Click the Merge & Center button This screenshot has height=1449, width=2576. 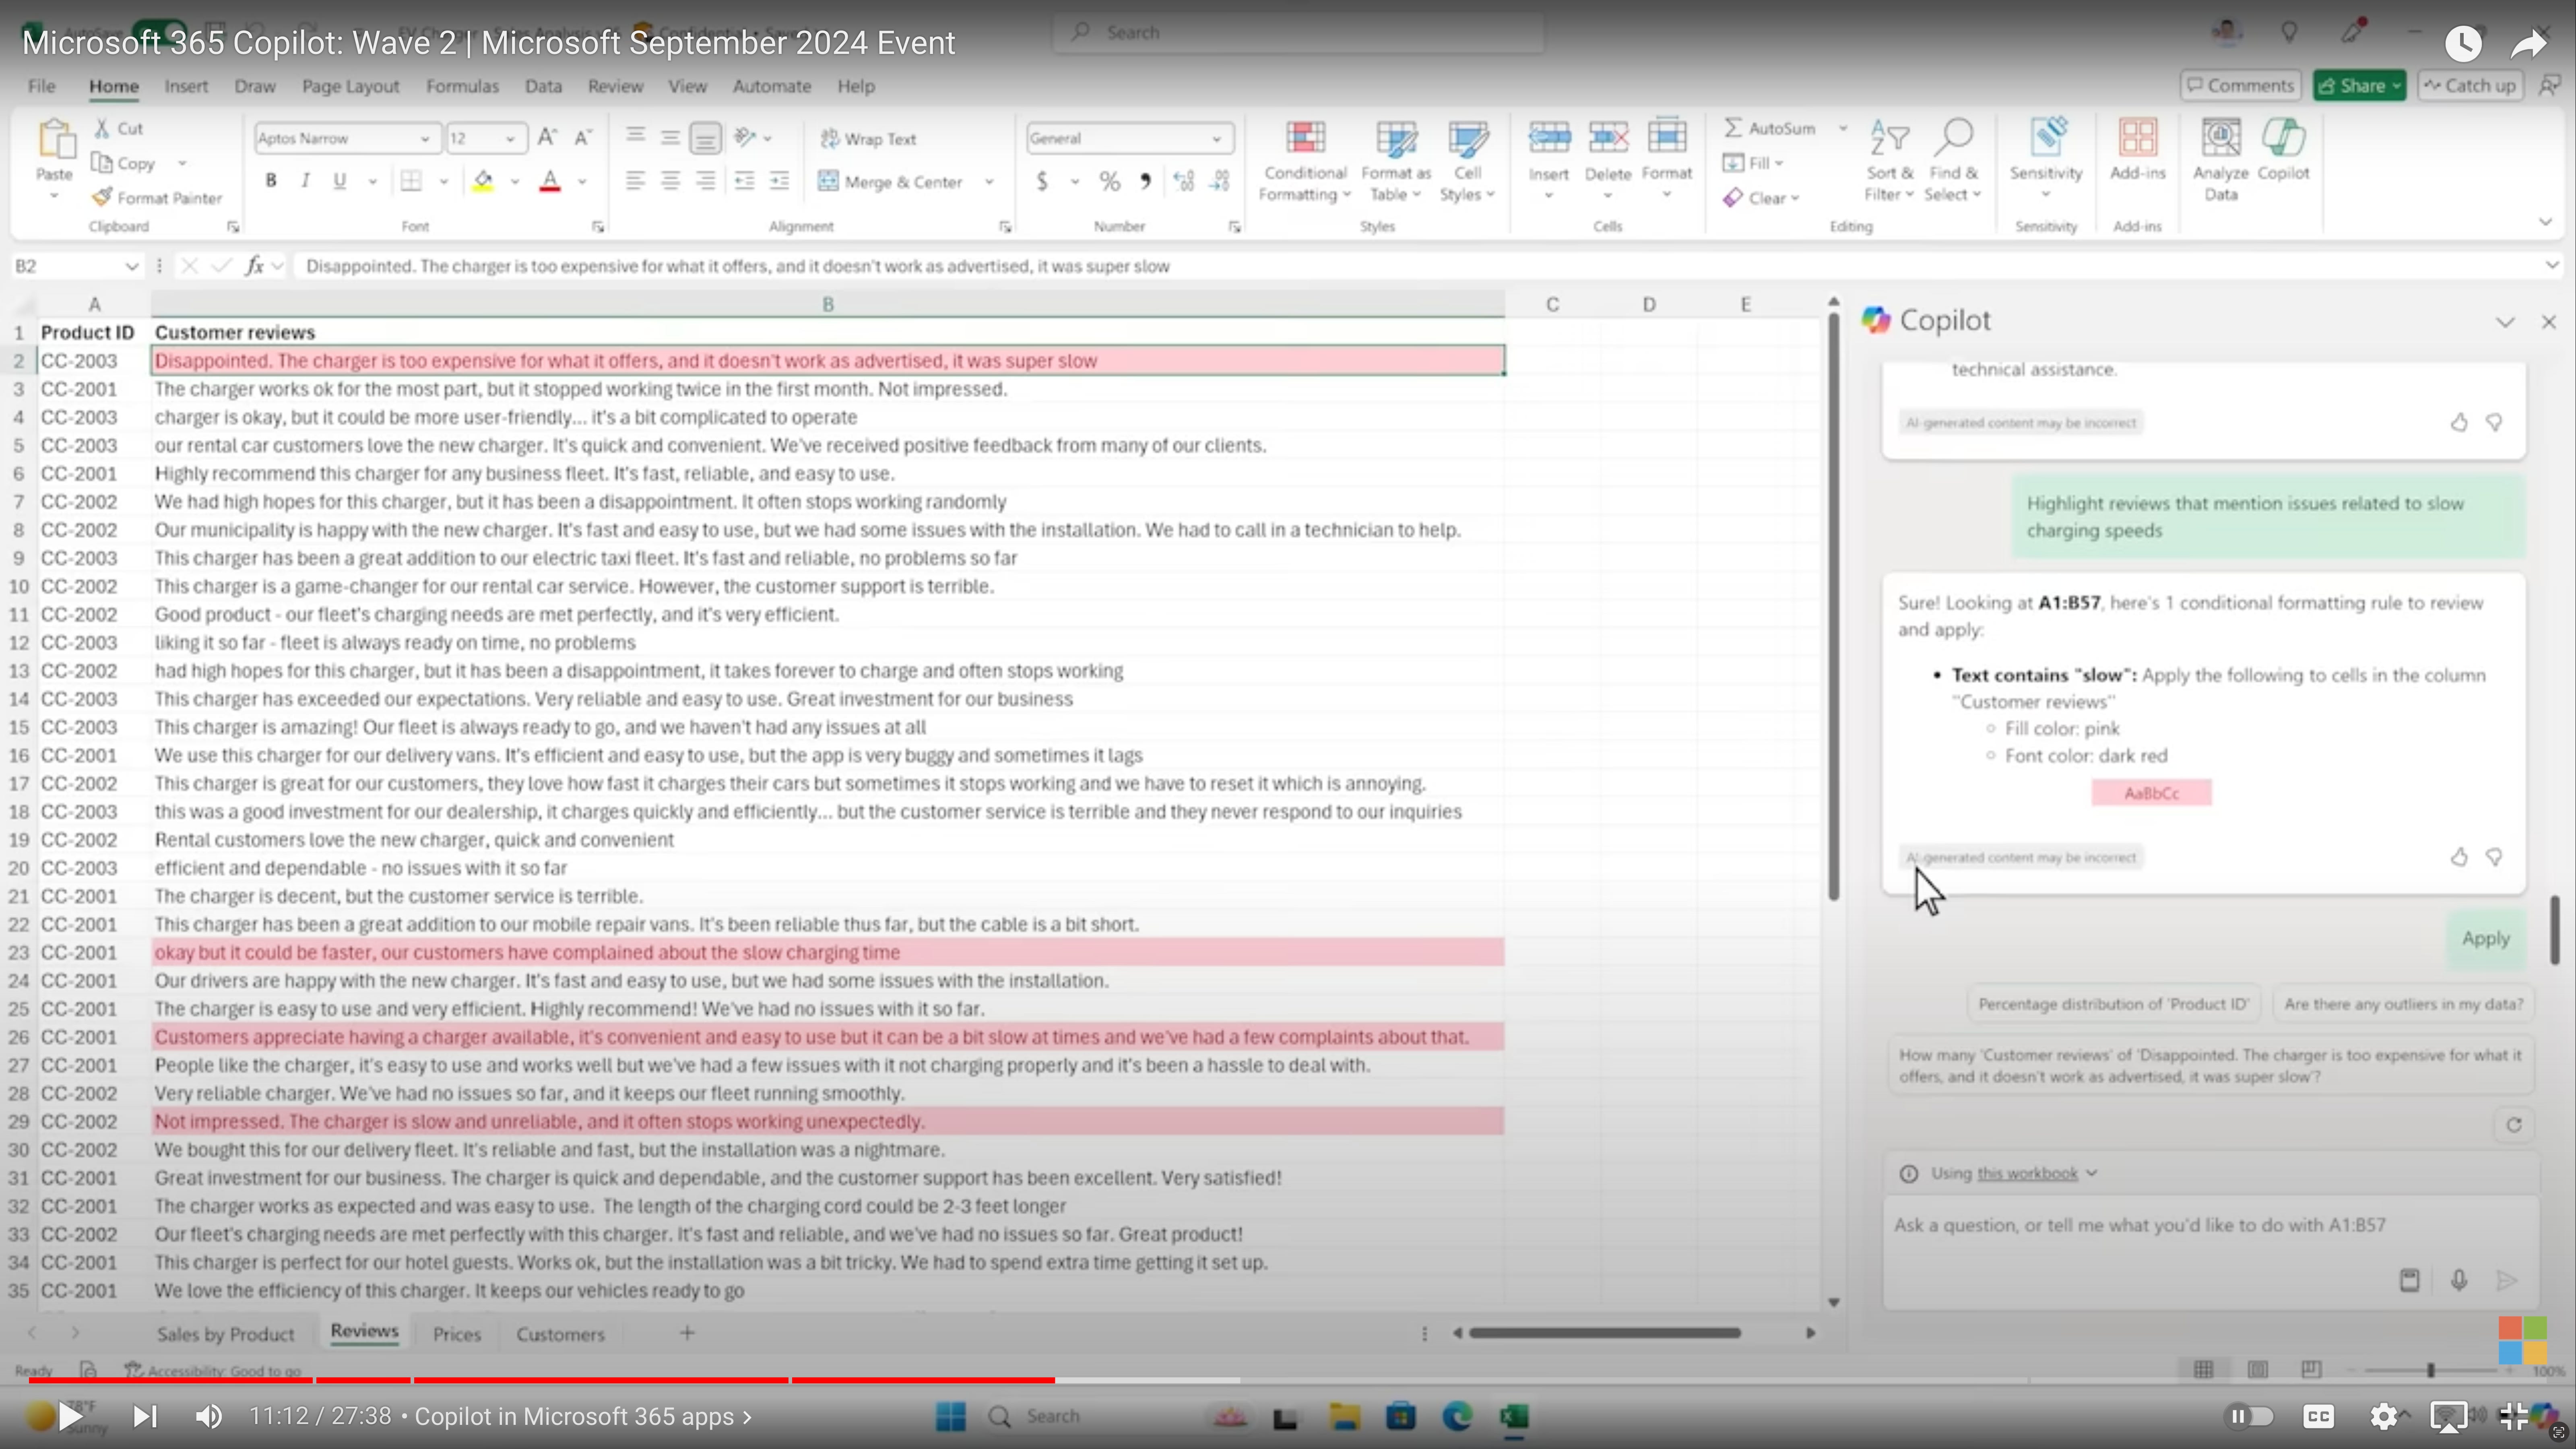point(891,182)
